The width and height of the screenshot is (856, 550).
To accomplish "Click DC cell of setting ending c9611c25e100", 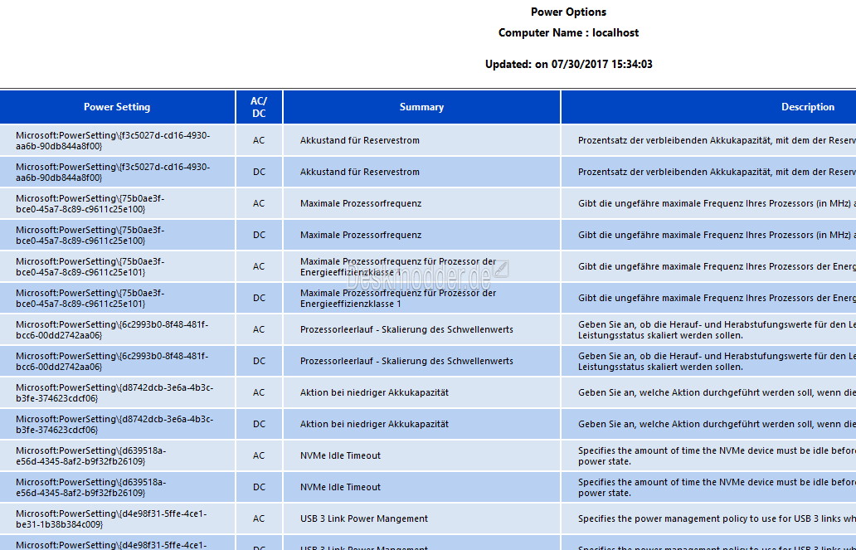I will (x=259, y=235).
